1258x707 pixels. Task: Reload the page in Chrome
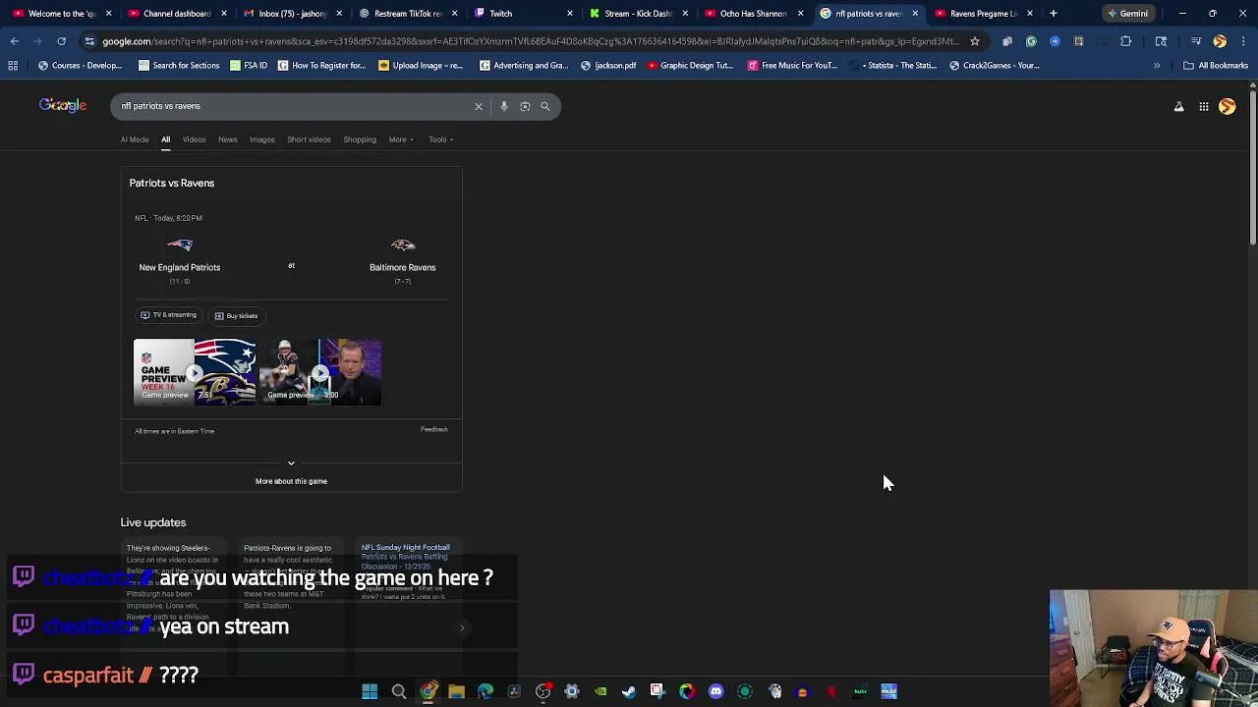(61, 41)
